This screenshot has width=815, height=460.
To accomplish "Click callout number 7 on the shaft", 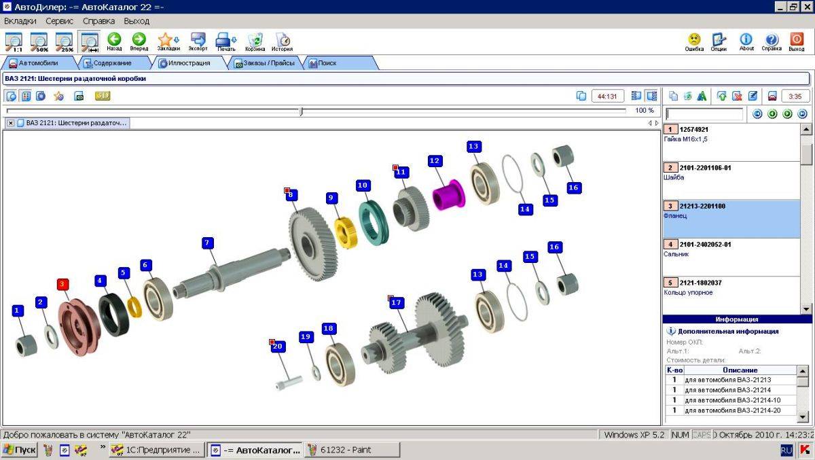I will click(208, 243).
